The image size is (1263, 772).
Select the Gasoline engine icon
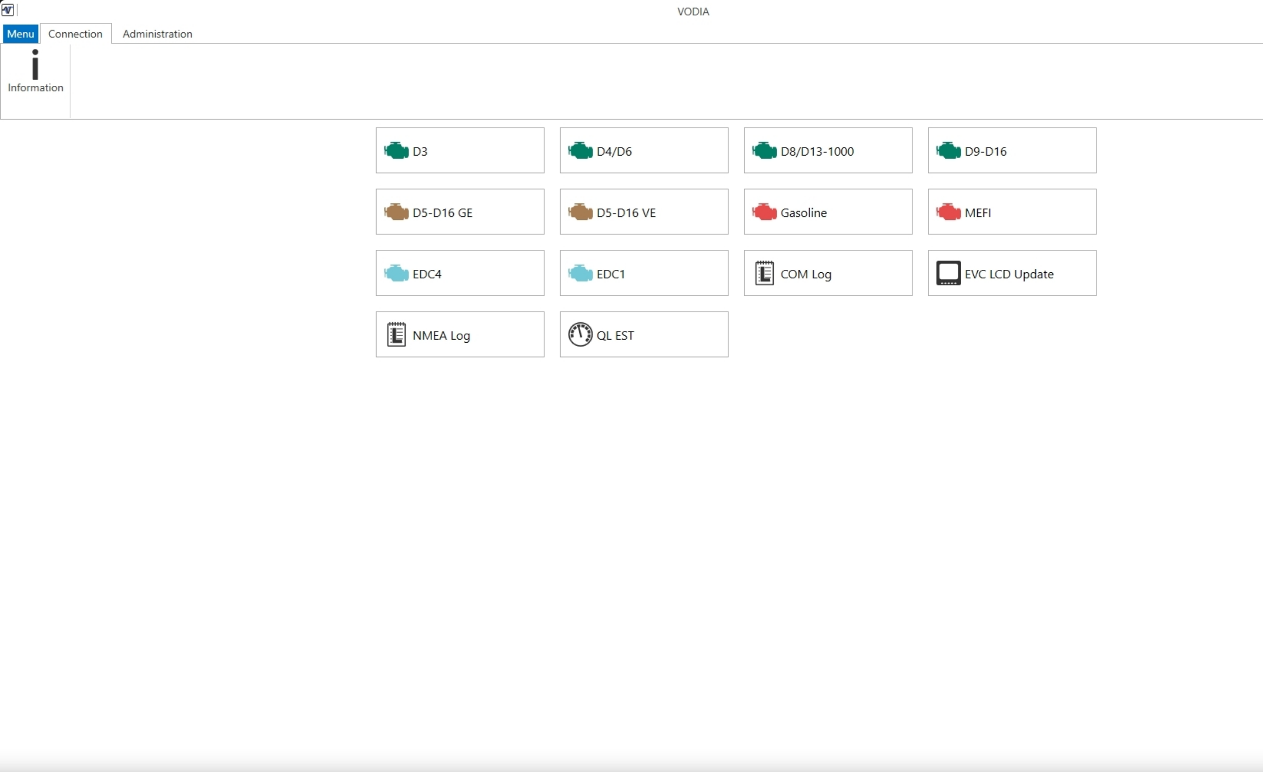pos(828,212)
